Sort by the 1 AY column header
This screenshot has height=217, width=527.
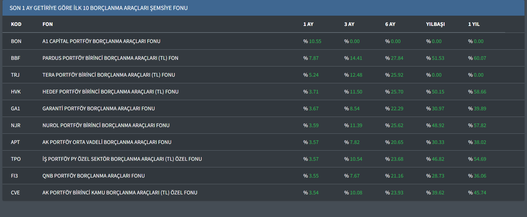pos(308,24)
